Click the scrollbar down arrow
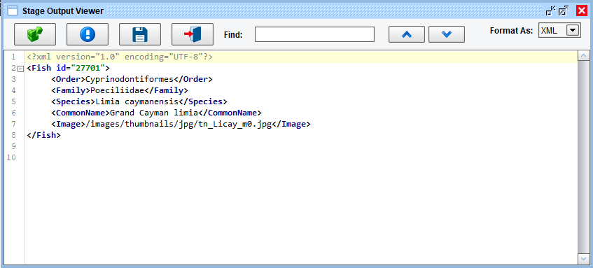This screenshot has height=268, width=593. point(583,258)
